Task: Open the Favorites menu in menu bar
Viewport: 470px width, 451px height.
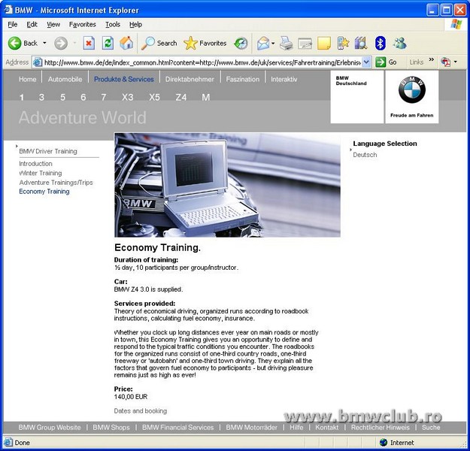Action: click(x=82, y=24)
